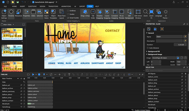Click CONTACT text on the slide canvas
Image resolution: width=189 pixels, height=111 pixels.
tap(112, 31)
